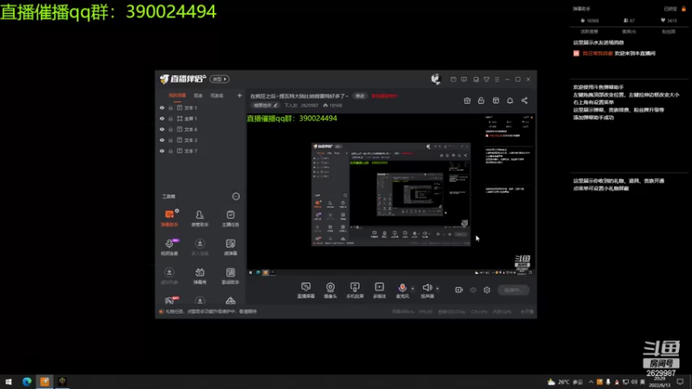Add the 手机投屏 phone mirroring source
Viewport: 692px width, 389px height.
355,290
